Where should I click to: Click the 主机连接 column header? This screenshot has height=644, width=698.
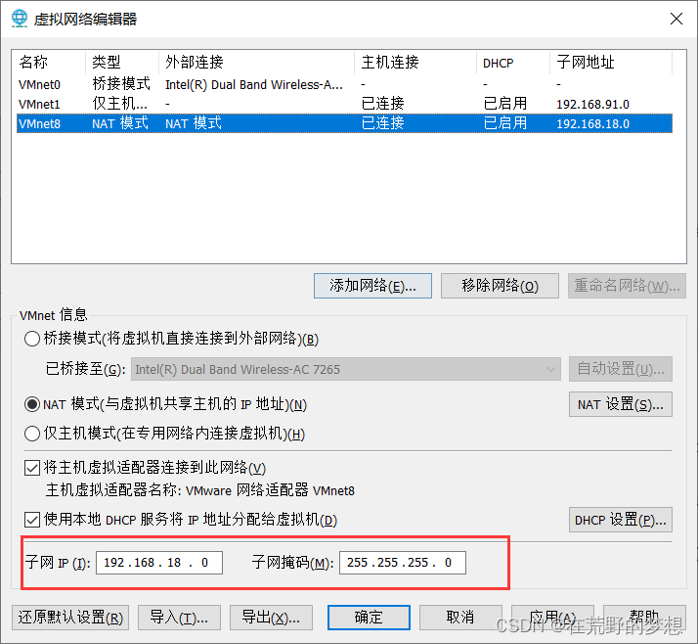[415, 62]
